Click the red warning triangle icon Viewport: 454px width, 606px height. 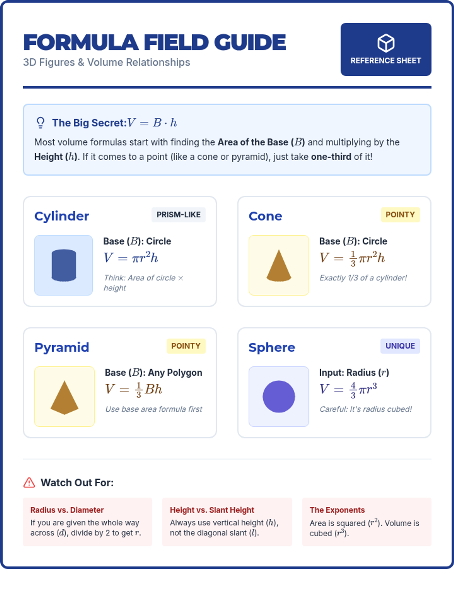tap(29, 483)
